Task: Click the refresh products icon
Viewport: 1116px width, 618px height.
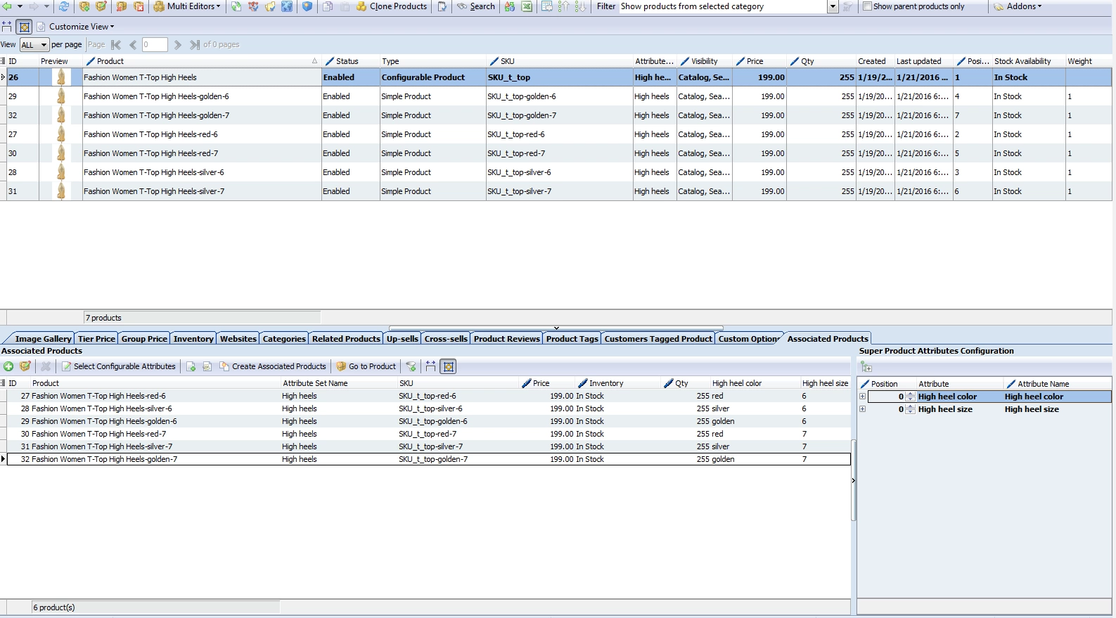Action: (63, 6)
